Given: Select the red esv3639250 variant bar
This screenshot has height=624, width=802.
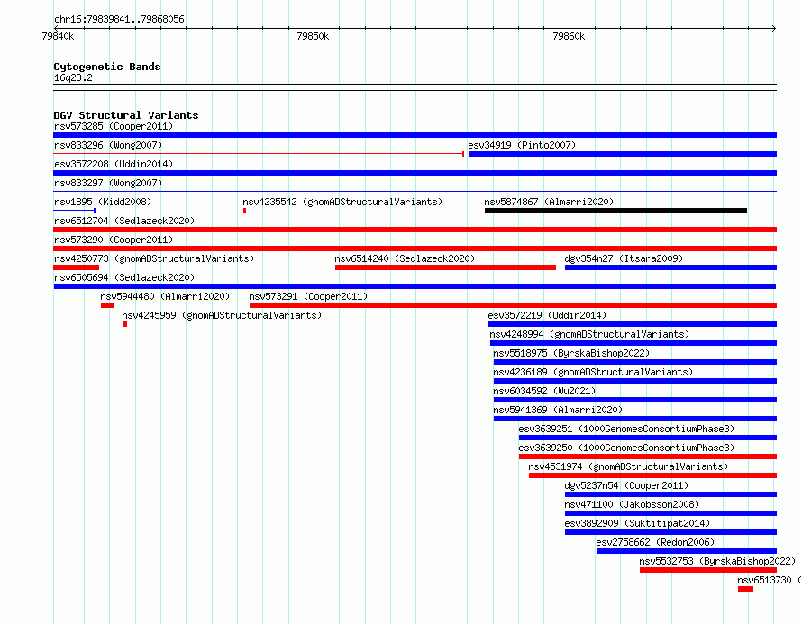Looking at the screenshot, I should (x=648, y=457).
